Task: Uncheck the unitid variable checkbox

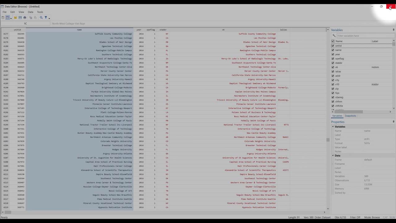Action: click(x=333, y=46)
